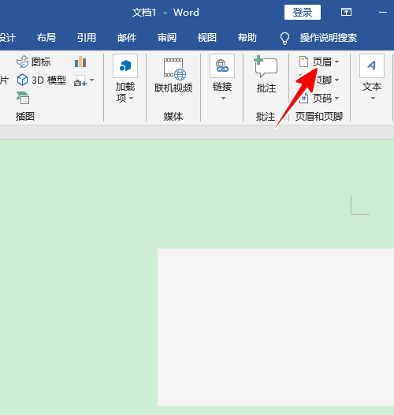
Task: Expand the 链接 dropdown arrow
Action: 223,98
